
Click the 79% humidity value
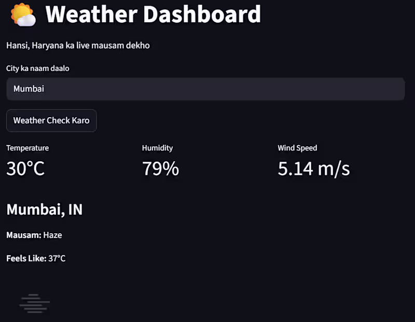click(160, 169)
